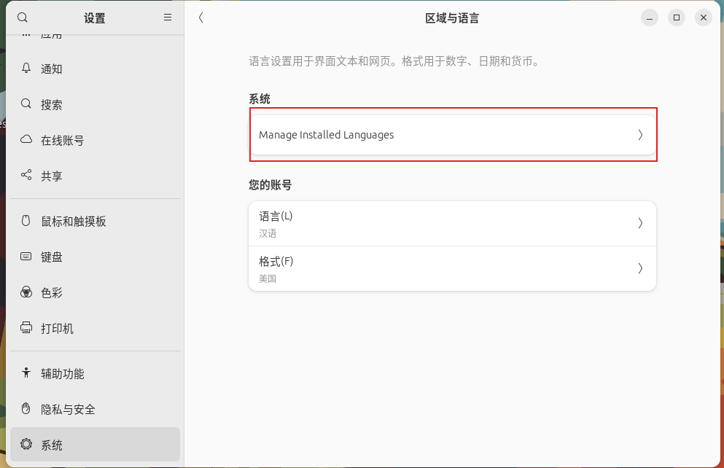
Task: Go back using the header back arrow
Action: pos(201,17)
